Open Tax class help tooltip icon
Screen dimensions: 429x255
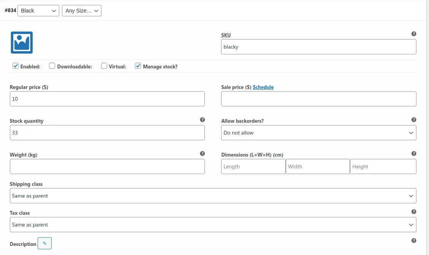pos(414,212)
